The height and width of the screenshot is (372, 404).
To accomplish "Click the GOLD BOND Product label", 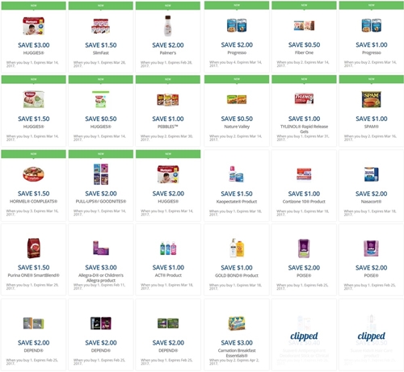I will tap(237, 275).
